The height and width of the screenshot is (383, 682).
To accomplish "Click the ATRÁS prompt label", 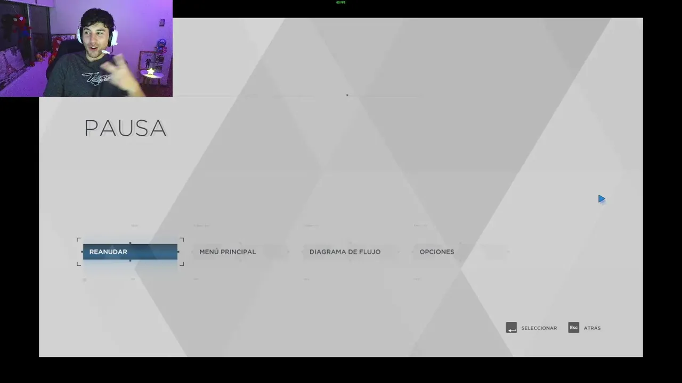I will pos(592,328).
